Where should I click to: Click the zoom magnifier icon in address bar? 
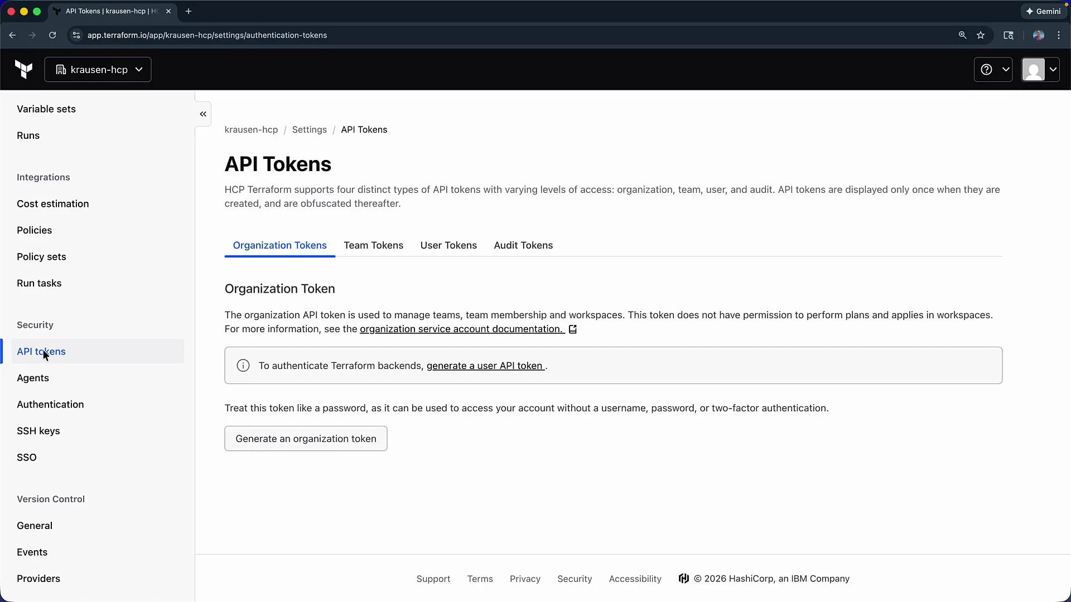tap(962, 35)
